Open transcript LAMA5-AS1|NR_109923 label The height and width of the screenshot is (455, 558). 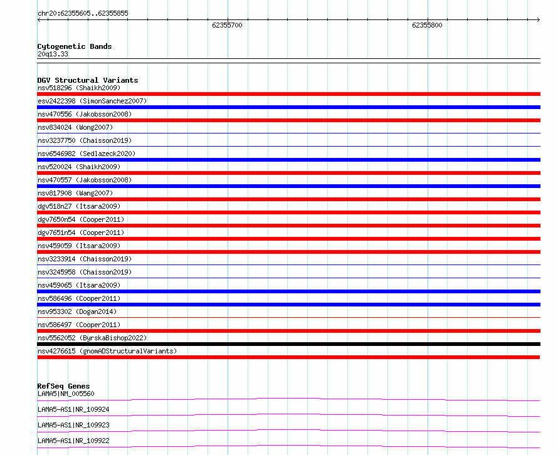click(x=73, y=425)
